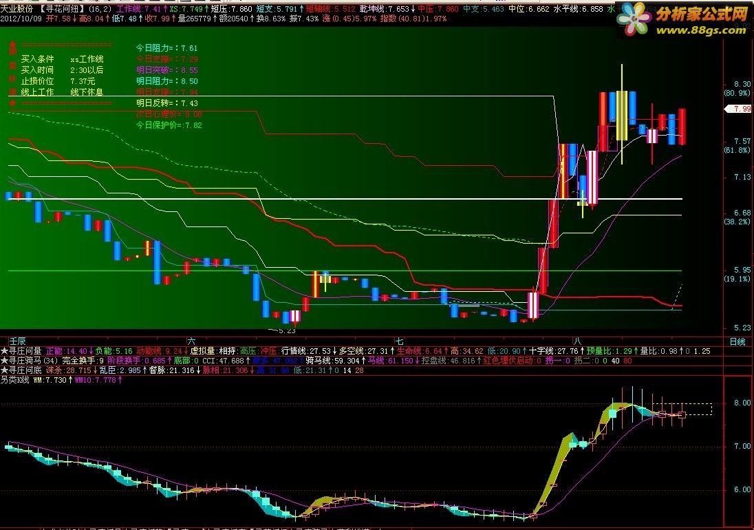Click the 短压:7.860 reading
The height and width of the screenshot is (530, 754).
231,9
